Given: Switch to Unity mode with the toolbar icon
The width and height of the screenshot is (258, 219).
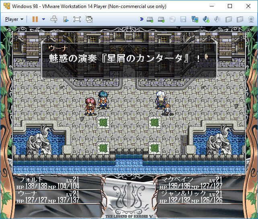Looking at the screenshot, I should [x=89, y=19].
